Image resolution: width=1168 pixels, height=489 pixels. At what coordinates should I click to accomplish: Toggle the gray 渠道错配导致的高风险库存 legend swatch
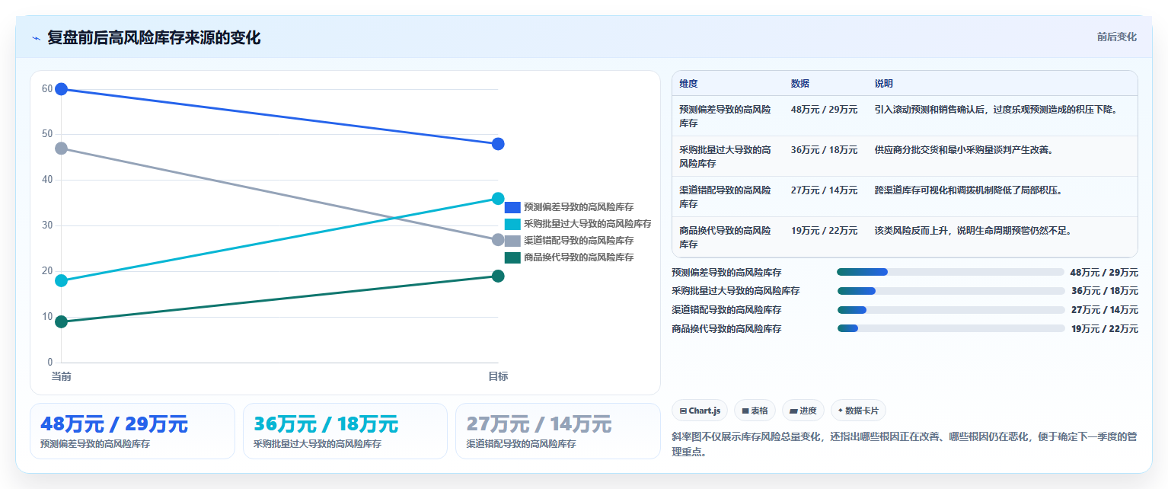(512, 241)
